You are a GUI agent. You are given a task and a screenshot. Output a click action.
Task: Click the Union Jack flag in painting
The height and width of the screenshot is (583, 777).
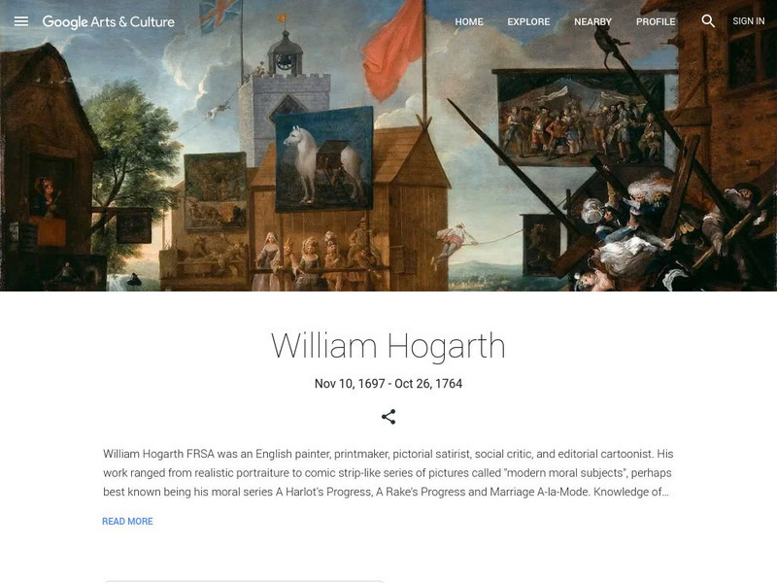click(x=220, y=15)
